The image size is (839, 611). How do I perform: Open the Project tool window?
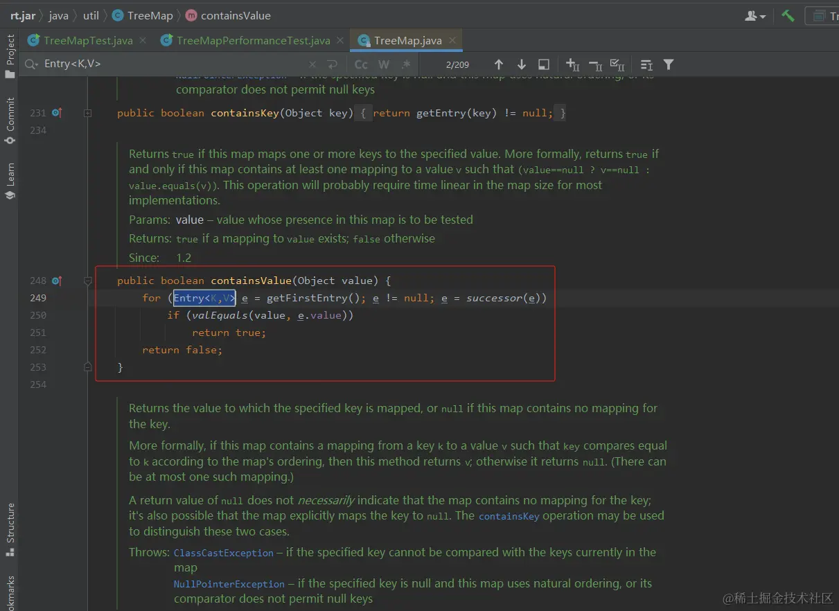pos(10,57)
